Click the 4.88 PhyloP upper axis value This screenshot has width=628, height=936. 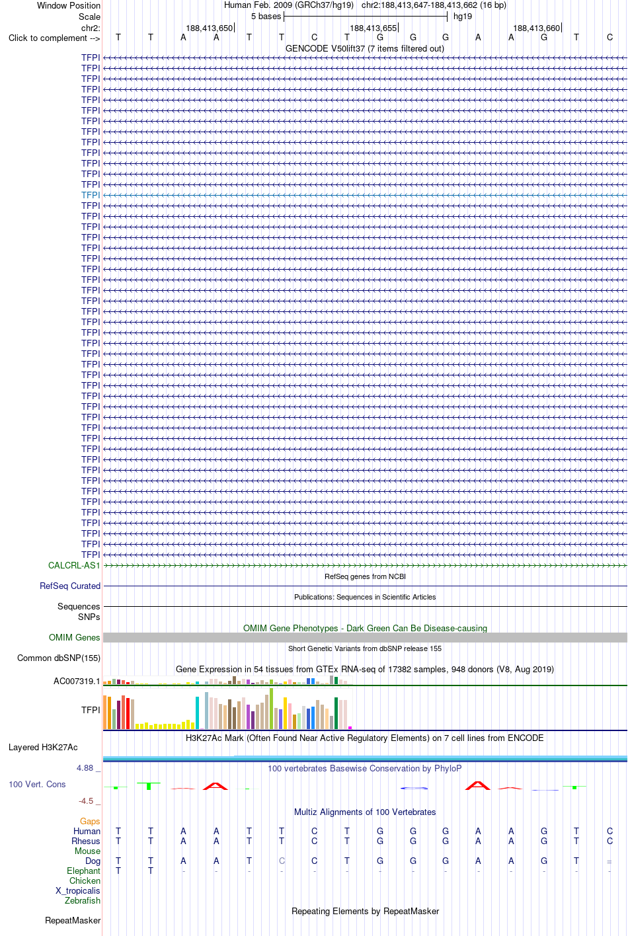[89, 767]
